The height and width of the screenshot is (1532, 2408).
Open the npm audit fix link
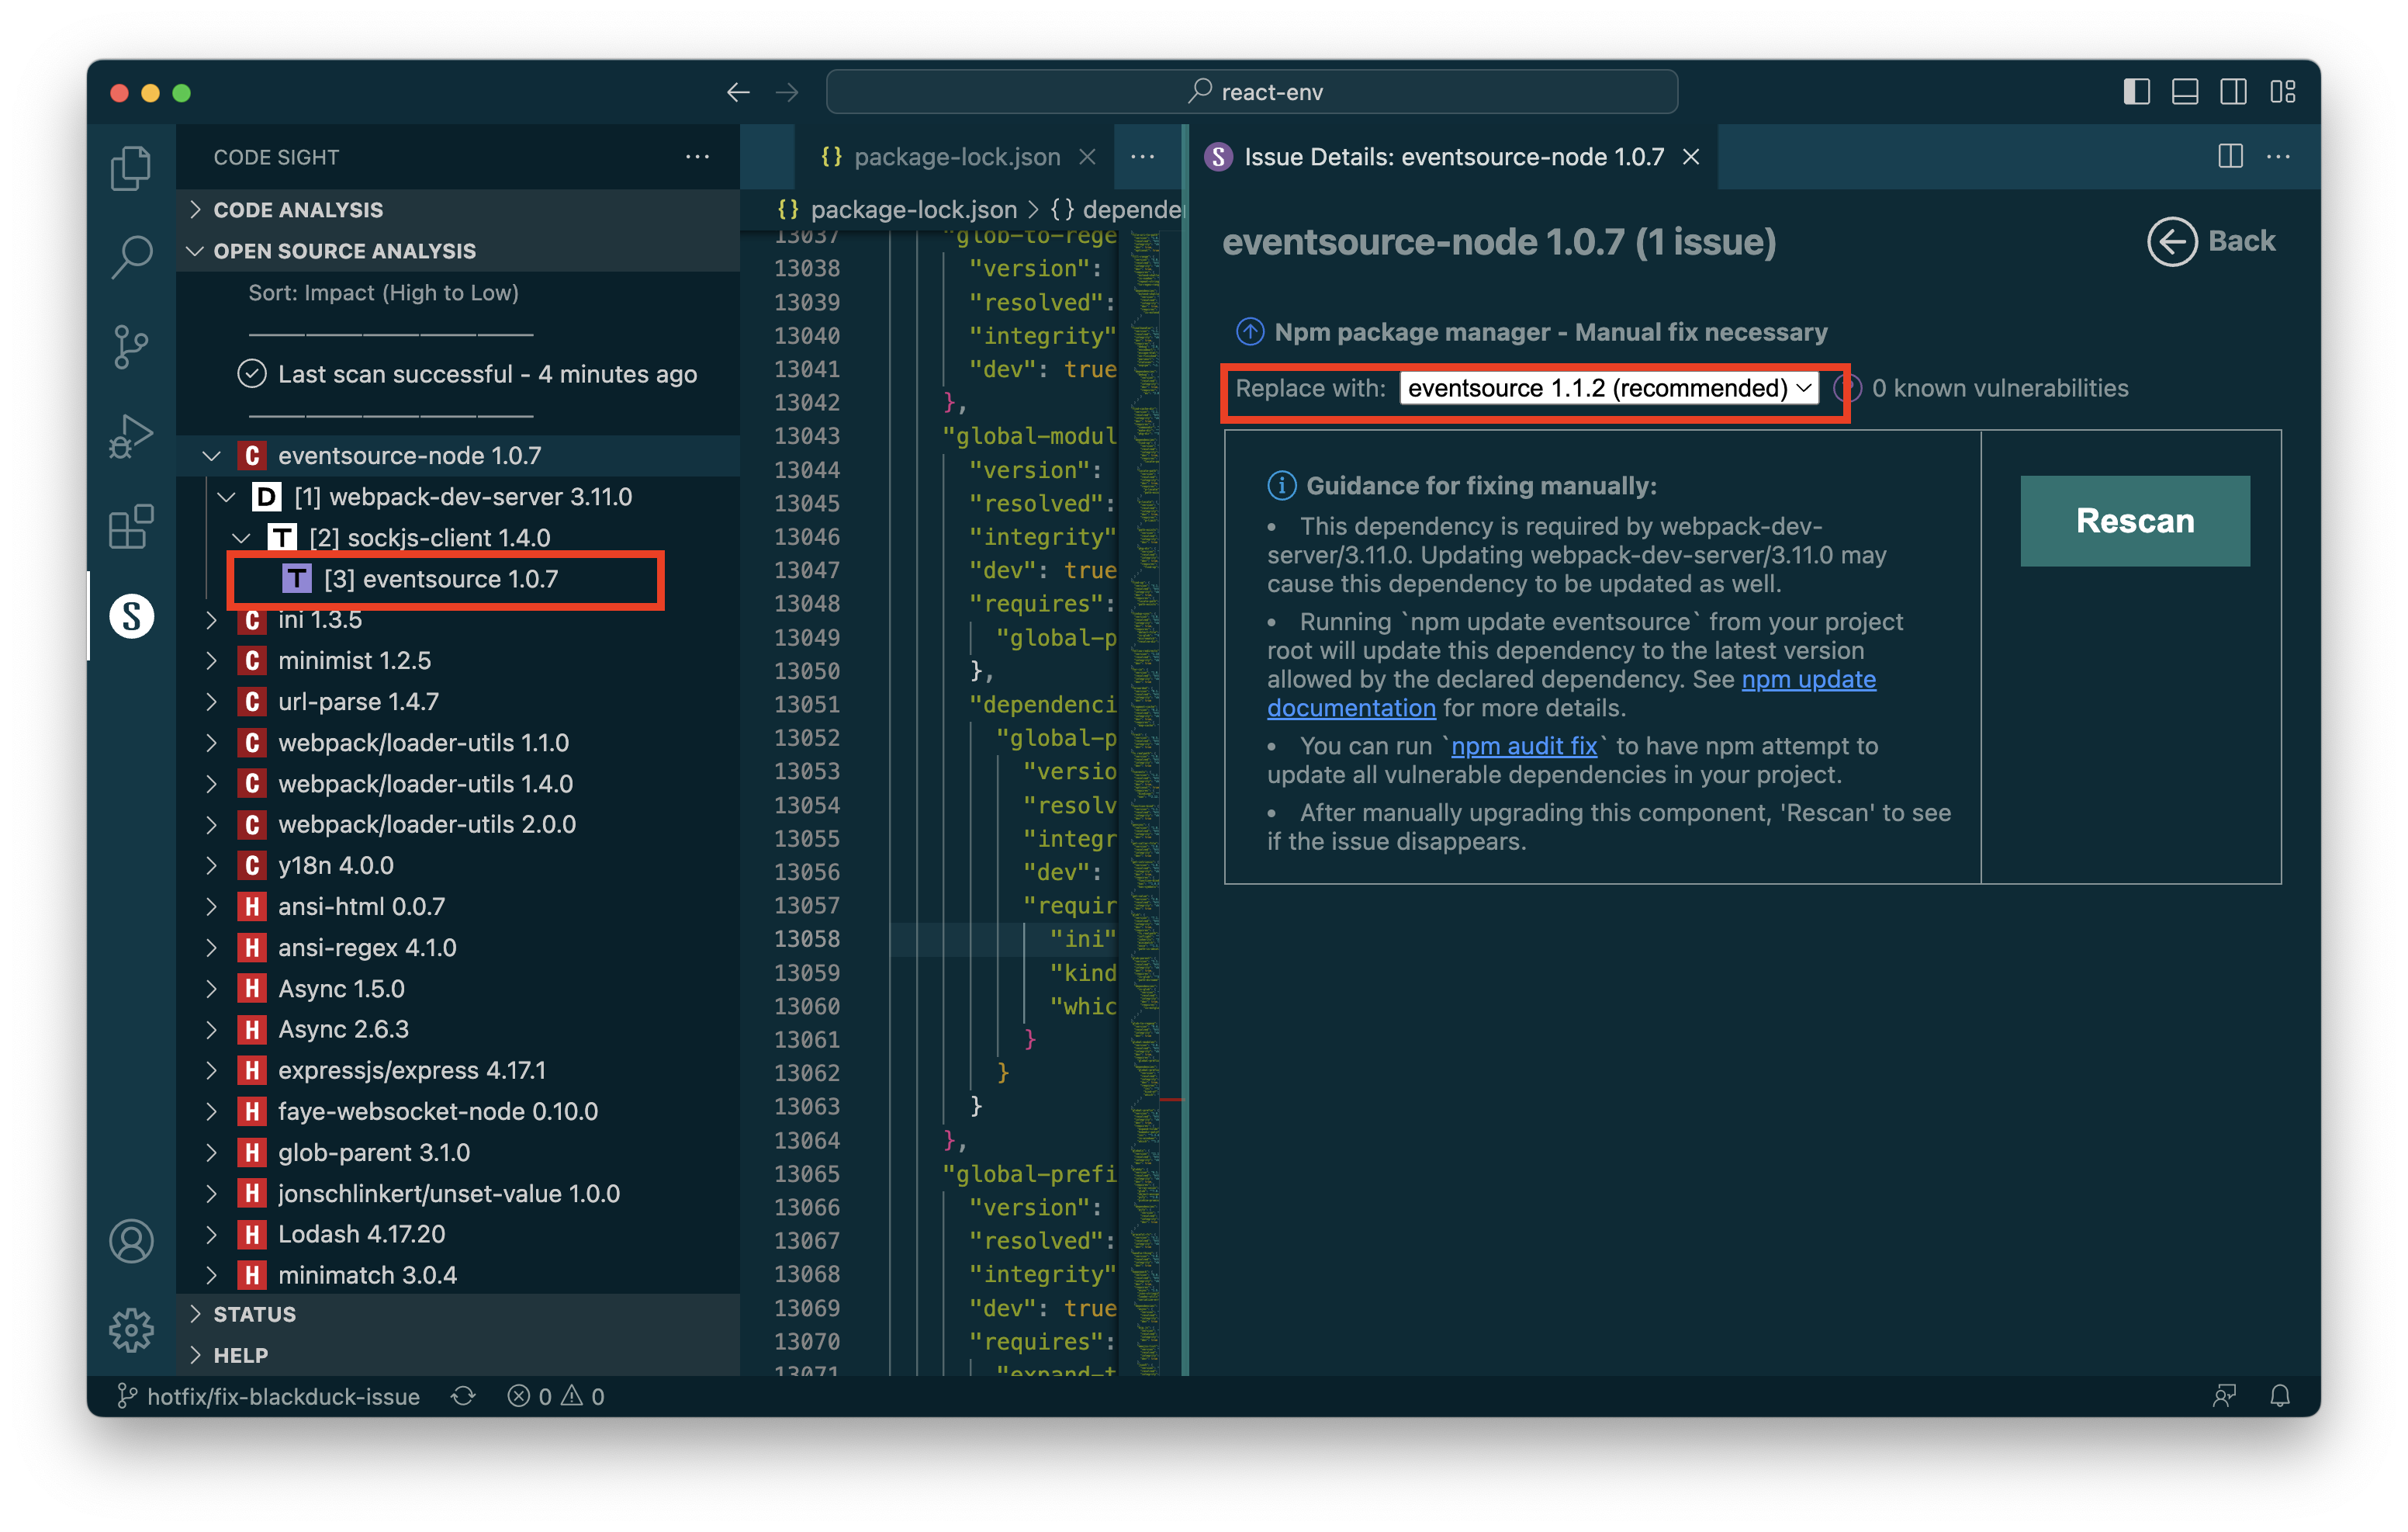coord(1523,746)
